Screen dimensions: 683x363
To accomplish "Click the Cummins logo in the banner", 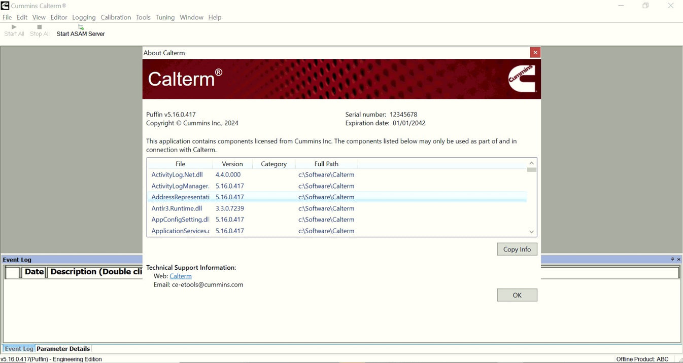I will pyautogui.click(x=522, y=79).
